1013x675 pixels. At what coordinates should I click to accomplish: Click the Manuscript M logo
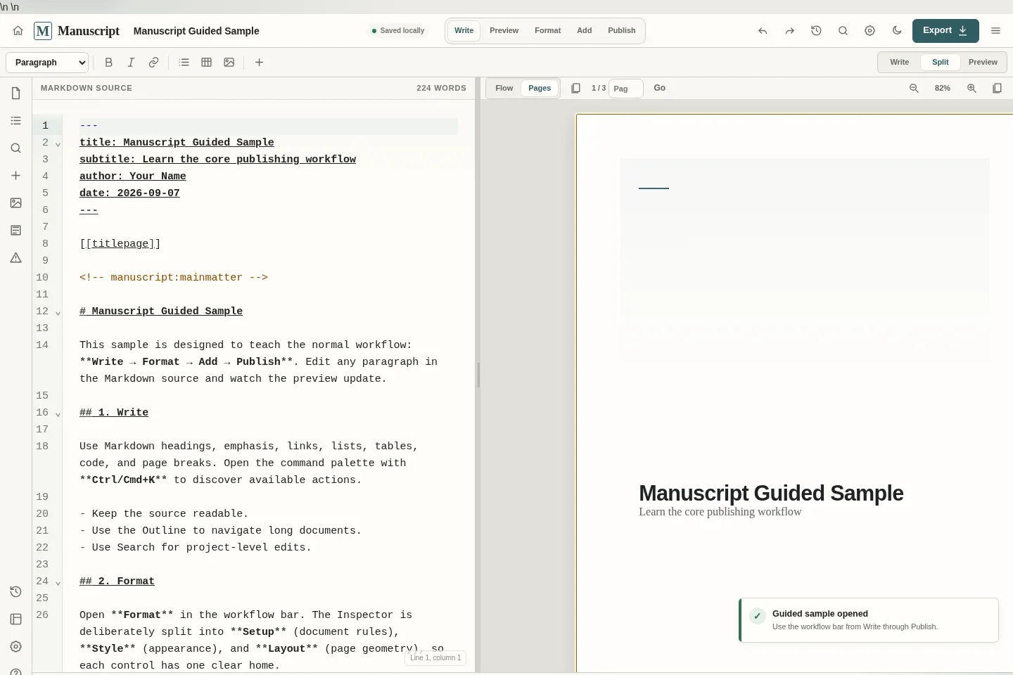pyautogui.click(x=43, y=31)
